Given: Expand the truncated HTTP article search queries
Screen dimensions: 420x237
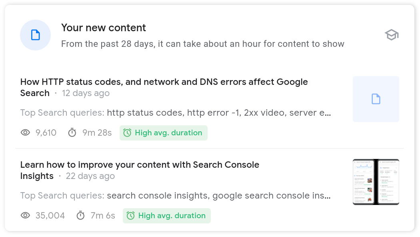Looking at the screenshot, I should coord(327,112).
